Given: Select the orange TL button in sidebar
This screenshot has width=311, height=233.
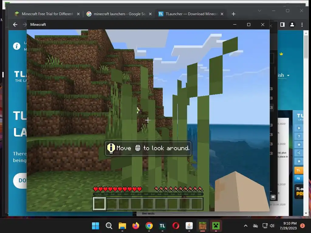Looking at the screenshot, I should [x=299, y=171].
